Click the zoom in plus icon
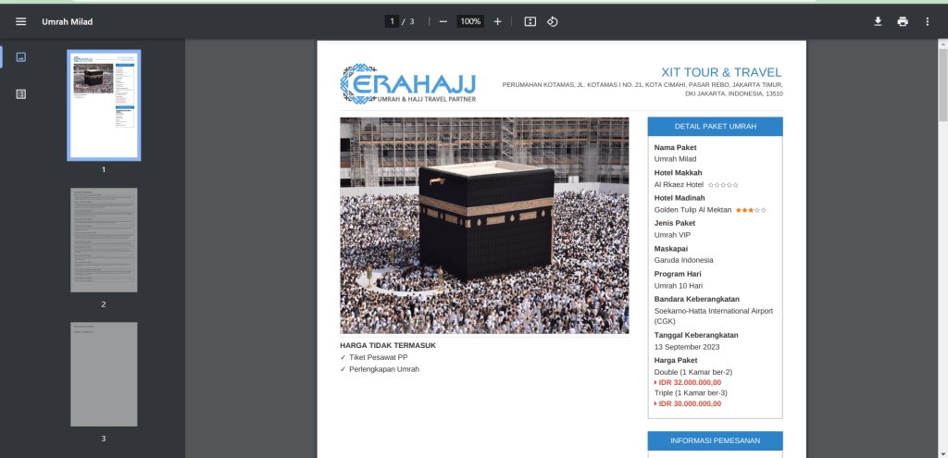 pyautogui.click(x=497, y=21)
